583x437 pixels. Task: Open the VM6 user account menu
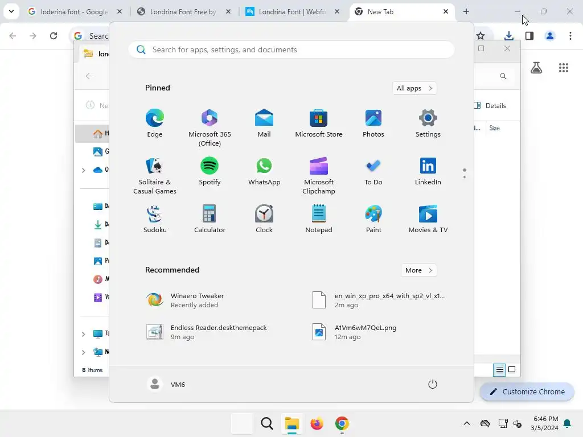tap(166, 384)
